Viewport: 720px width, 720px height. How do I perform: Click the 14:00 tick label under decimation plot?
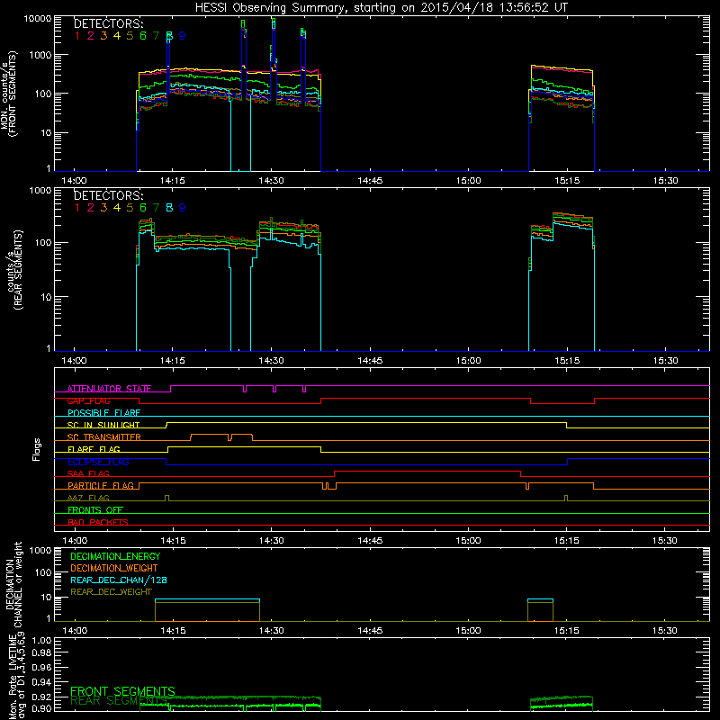pyautogui.click(x=75, y=631)
